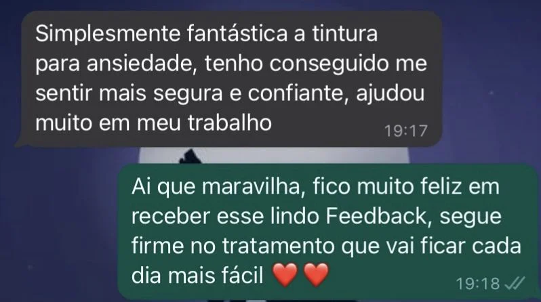541x302 pixels.
Task: Click the word "maravilha" in the reply
Action: coord(254,187)
